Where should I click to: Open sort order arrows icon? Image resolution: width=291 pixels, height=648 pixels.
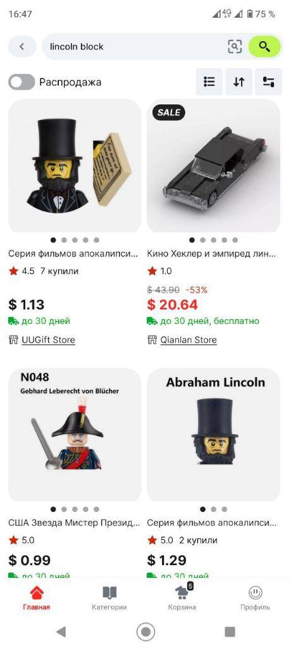pos(239,82)
